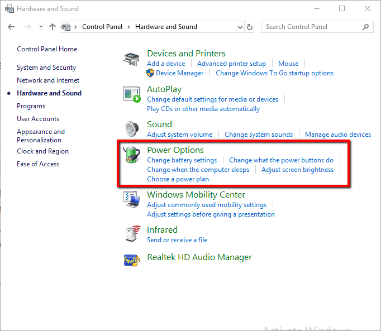Click the Realtek HD Audio Manager icon
381x331 pixels.
click(132, 260)
